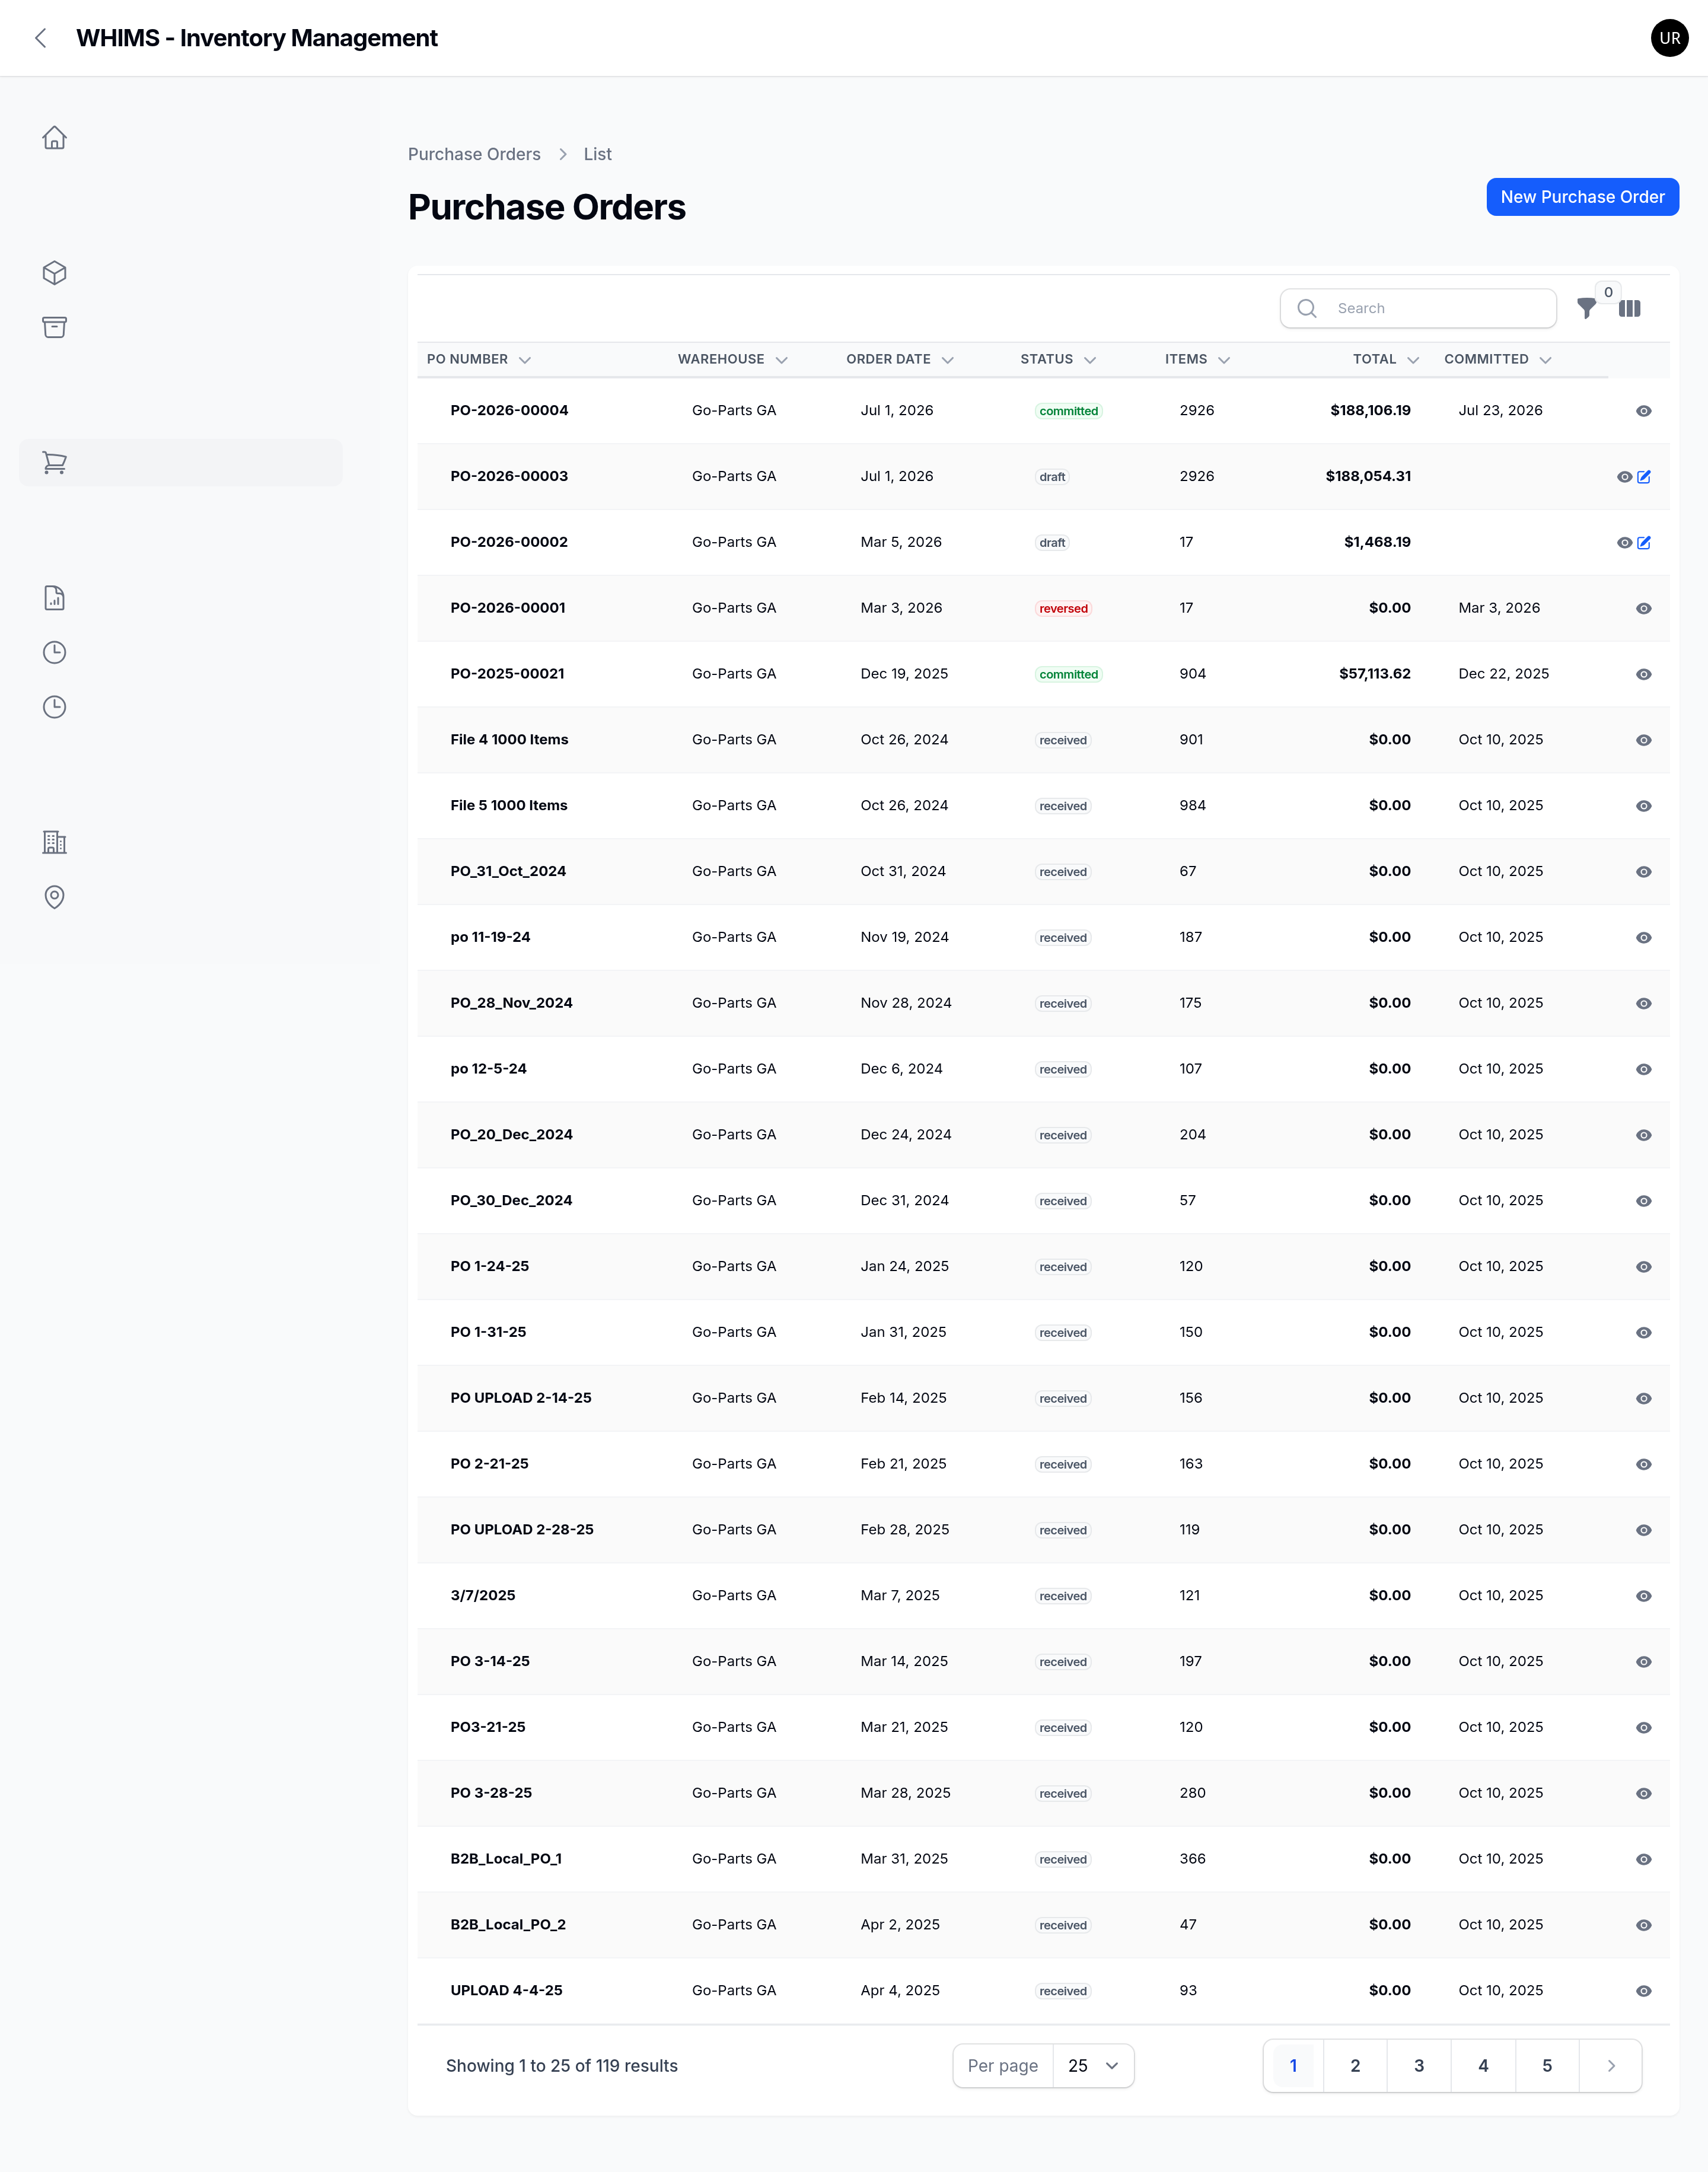Open the archive box icon in sidebar
Viewport: 1708px width, 2172px height.
click(x=54, y=328)
